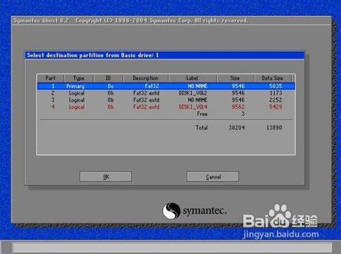Confirm the selection with the OK button
Image resolution: width=341 pixels, height=254 pixels.
(x=106, y=176)
